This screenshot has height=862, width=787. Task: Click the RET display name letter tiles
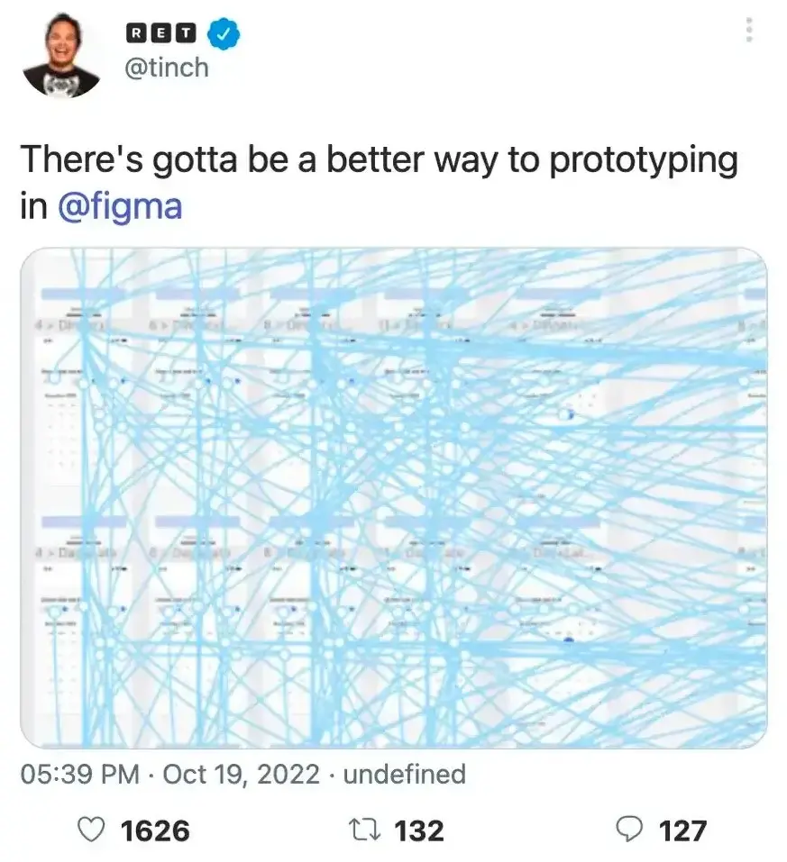160,33
